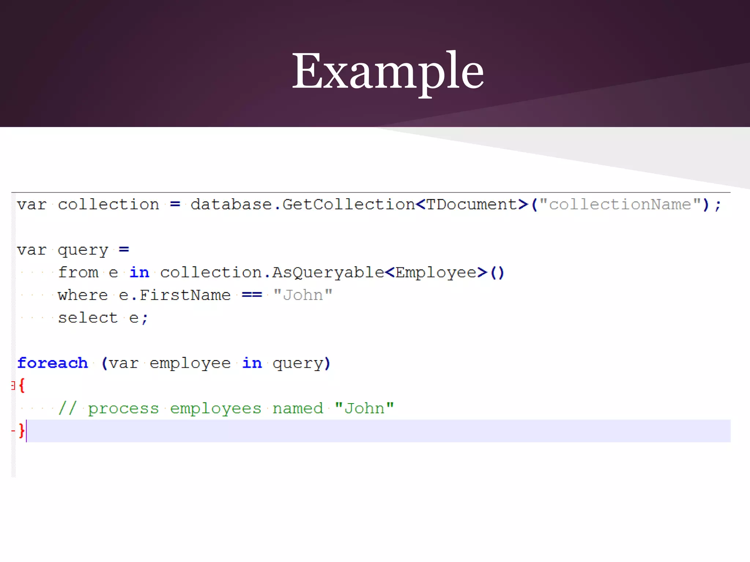Click the "database" identifier in first line
Viewport: 750px width, 562px height.
231,205
